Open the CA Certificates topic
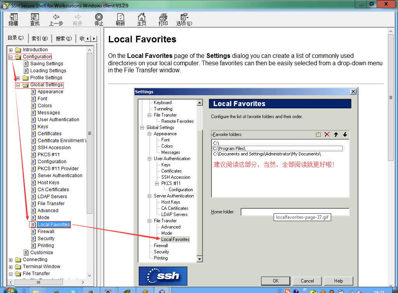The image size is (398, 293). [53, 190]
